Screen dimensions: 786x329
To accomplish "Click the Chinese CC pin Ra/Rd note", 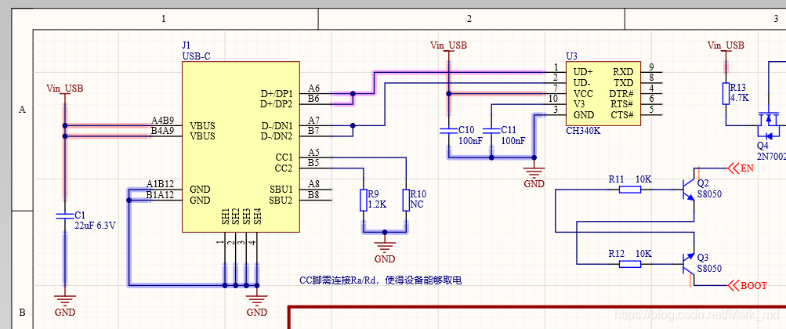I will (x=381, y=281).
